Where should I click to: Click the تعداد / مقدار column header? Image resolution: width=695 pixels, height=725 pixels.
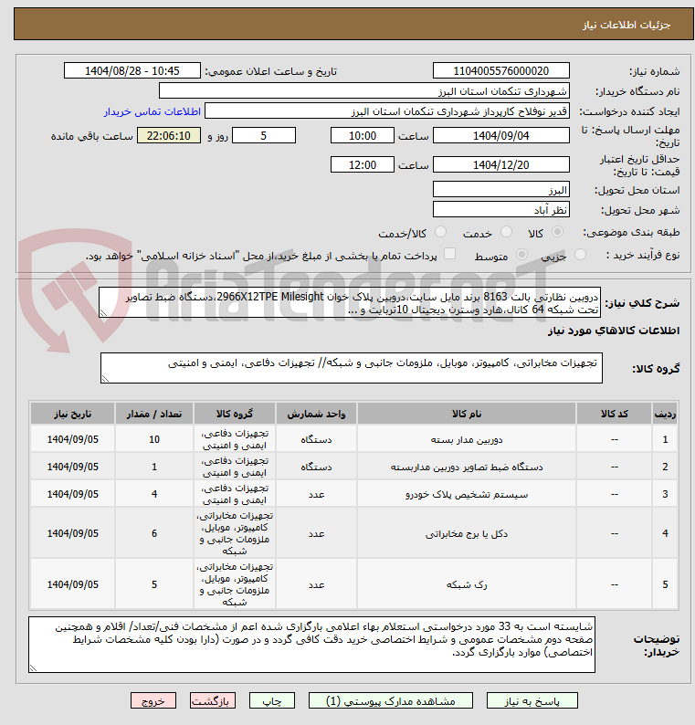tap(154, 414)
